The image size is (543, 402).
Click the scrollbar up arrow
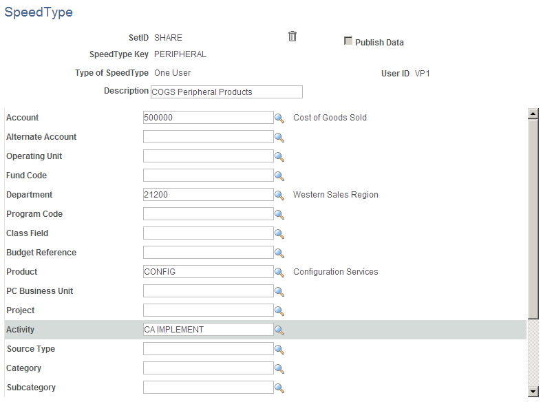point(533,114)
